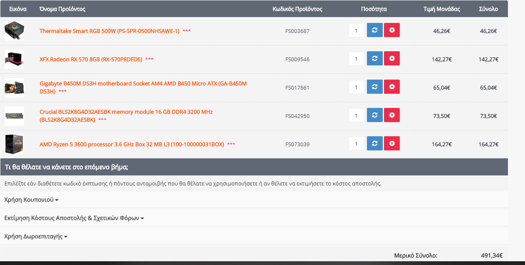Click the Όνομα Προϊόντος column header
This screenshot has height=265, width=525.
[x=62, y=9]
